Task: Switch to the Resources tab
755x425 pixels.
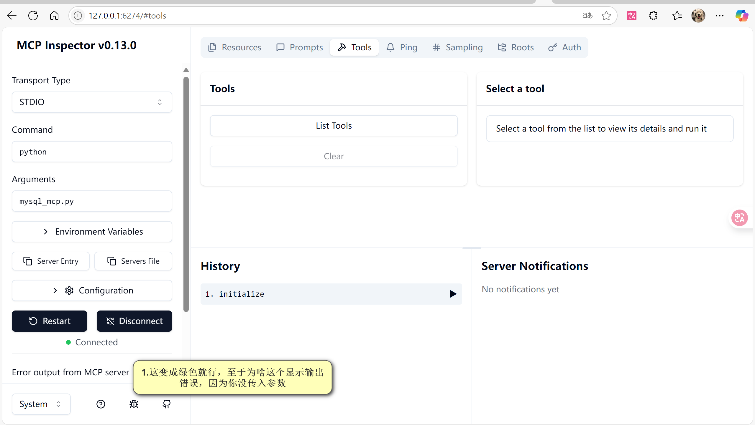Action: pyautogui.click(x=235, y=47)
